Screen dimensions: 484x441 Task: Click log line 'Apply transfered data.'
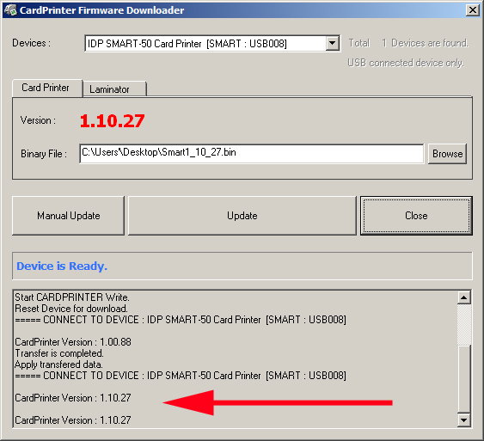58,364
